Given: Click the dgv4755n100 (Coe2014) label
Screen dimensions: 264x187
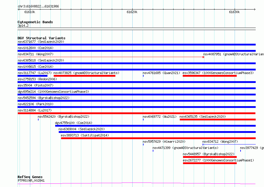Looking at the screenshot, I should pyautogui.click(x=74, y=123).
